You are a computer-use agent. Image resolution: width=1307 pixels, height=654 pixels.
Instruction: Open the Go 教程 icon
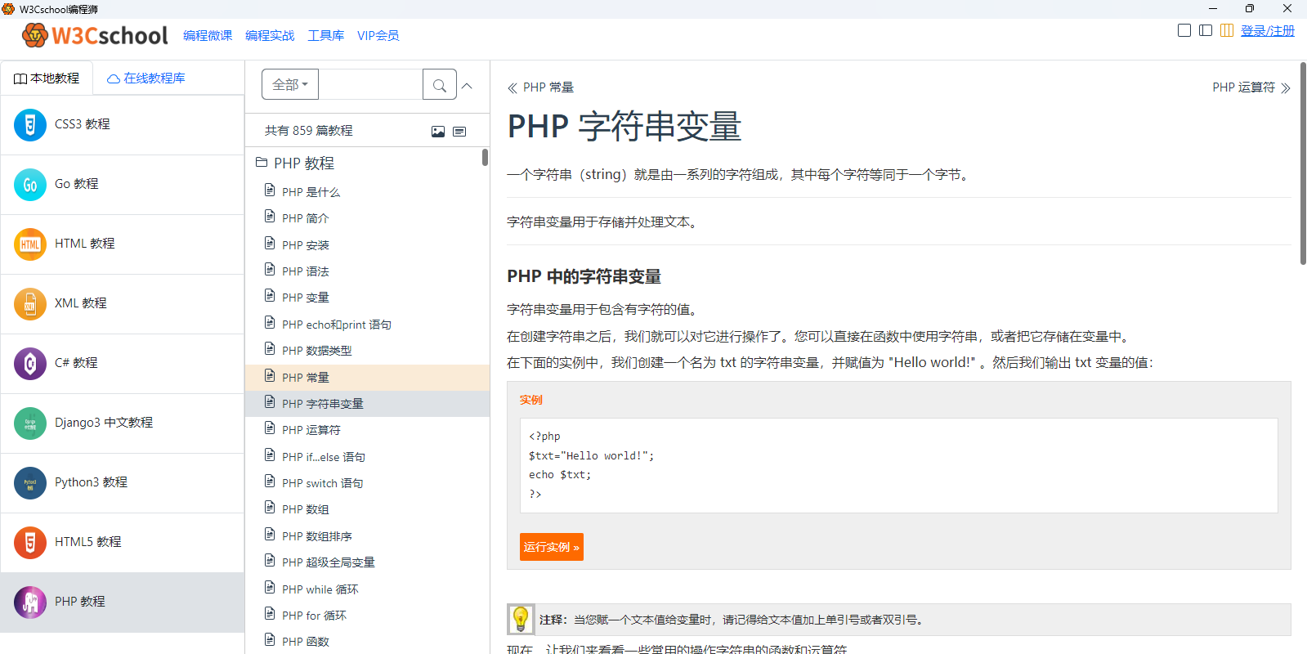(30, 185)
